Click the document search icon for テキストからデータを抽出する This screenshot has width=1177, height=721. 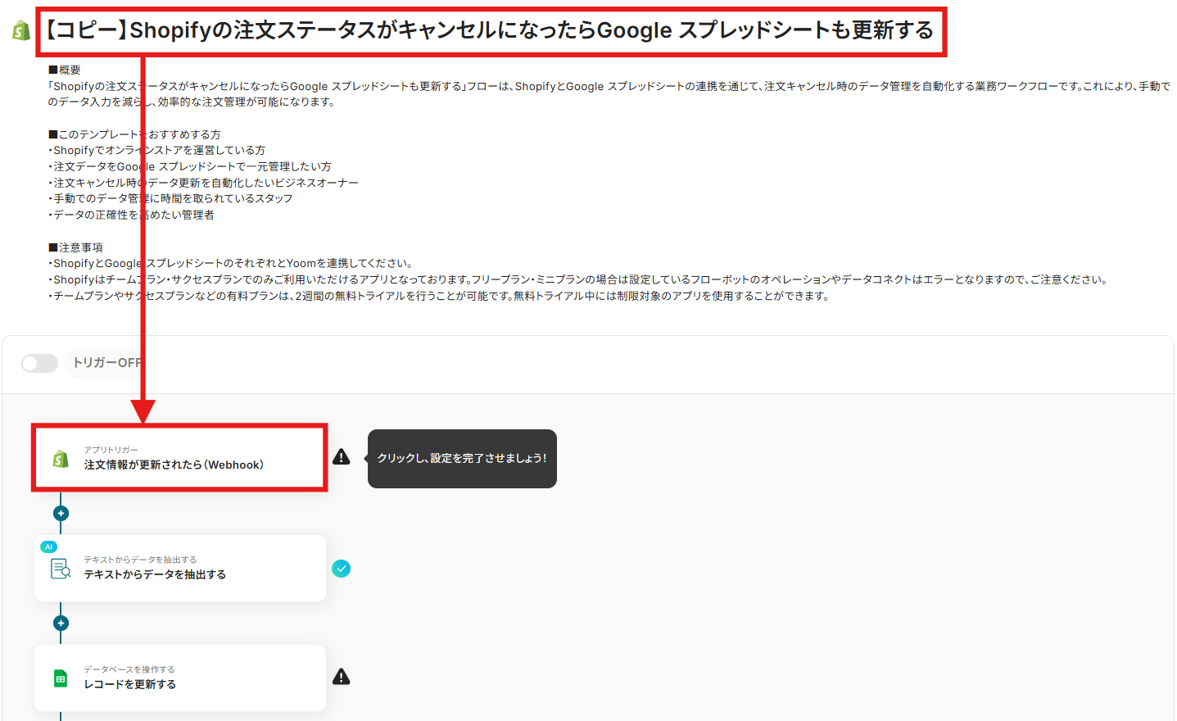(x=61, y=568)
